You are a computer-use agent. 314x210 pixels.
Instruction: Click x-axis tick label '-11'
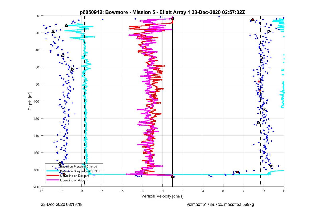point(61,191)
